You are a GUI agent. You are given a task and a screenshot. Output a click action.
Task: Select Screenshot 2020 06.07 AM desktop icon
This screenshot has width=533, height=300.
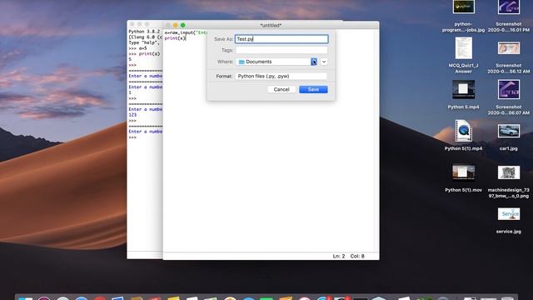tap(509, 89)
